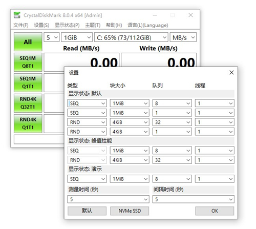This screenshot has width=256, height=229.
Task: Close the CrystalDiskMark main window
Action: pyautogui.click(x=190, y=15)
